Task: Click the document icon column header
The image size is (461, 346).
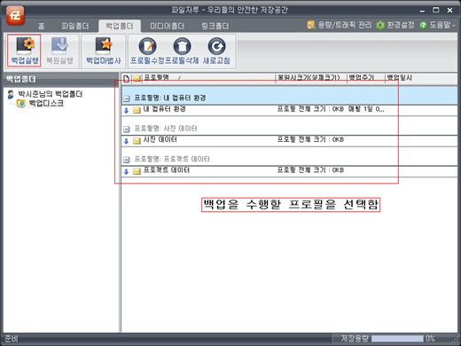Action: click(x=127, y=78)
